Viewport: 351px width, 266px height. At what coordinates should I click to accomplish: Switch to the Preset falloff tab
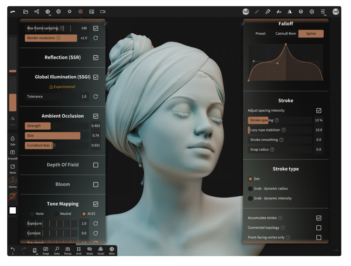coord(261,34)
